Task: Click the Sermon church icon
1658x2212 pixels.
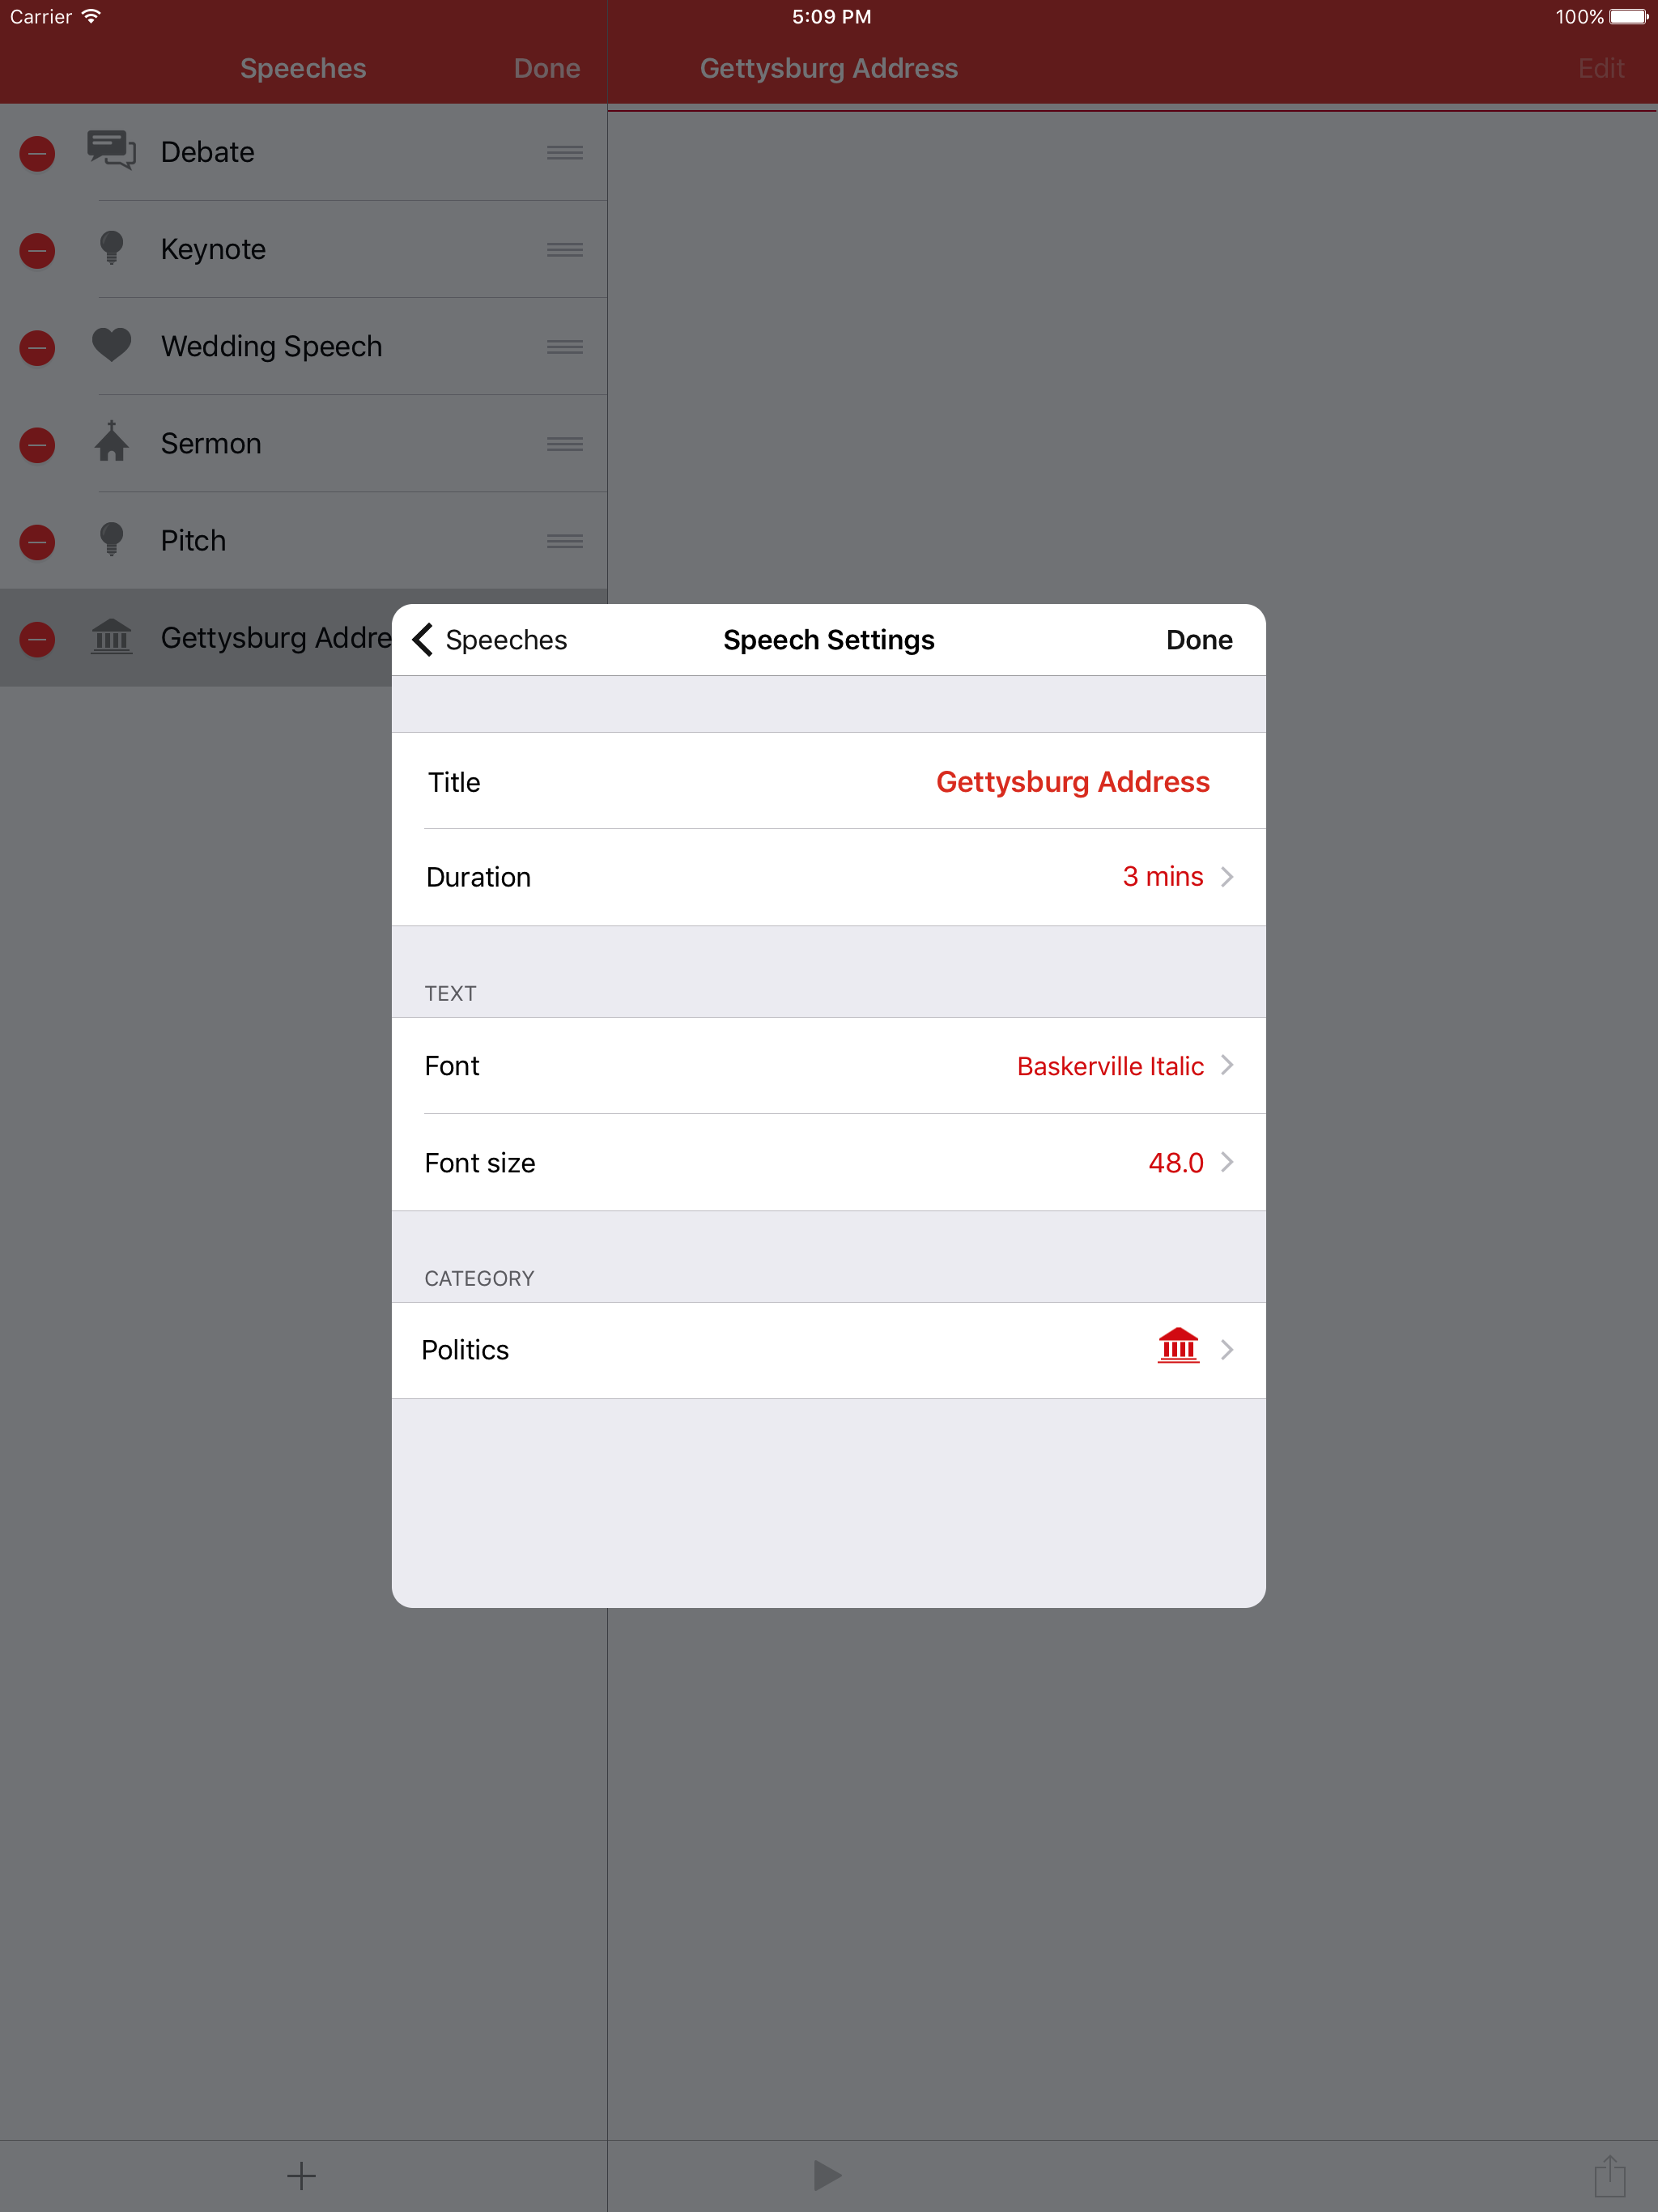Action: click(x=112, y=440)
